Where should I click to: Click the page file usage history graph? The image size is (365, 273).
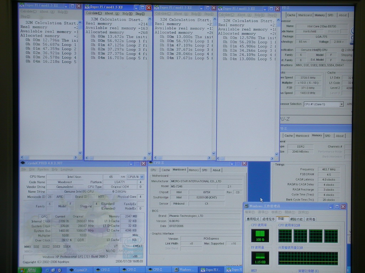pyautogui.click(x=308, y=258)
